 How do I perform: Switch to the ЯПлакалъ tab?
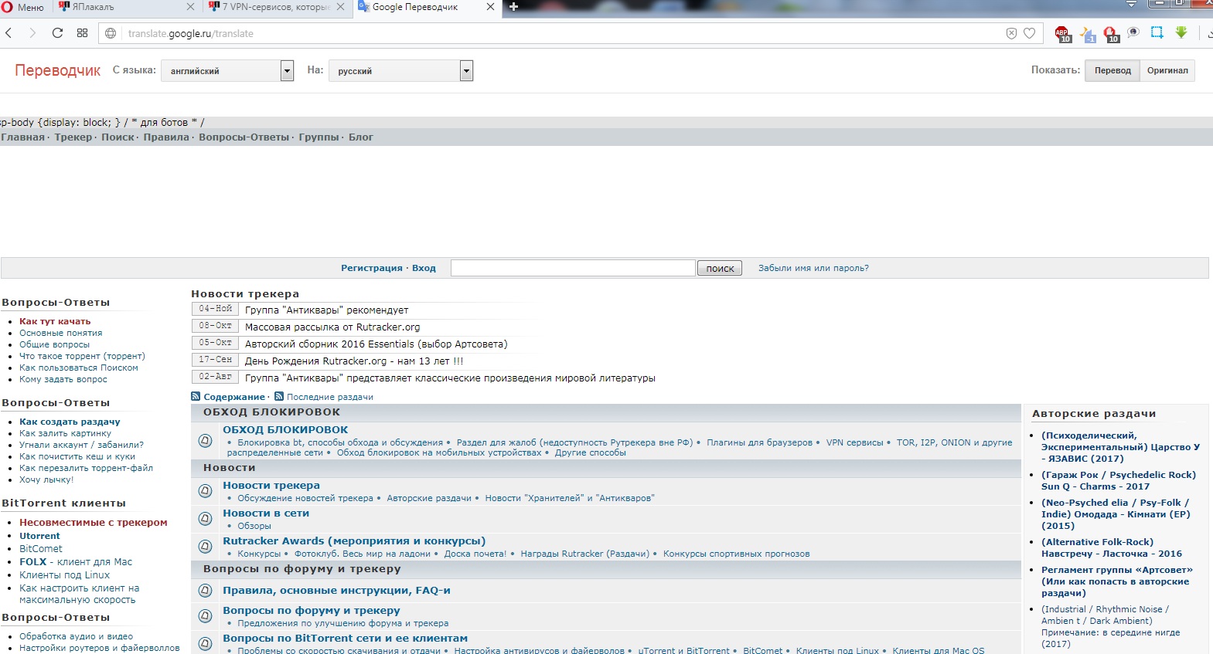128,7
